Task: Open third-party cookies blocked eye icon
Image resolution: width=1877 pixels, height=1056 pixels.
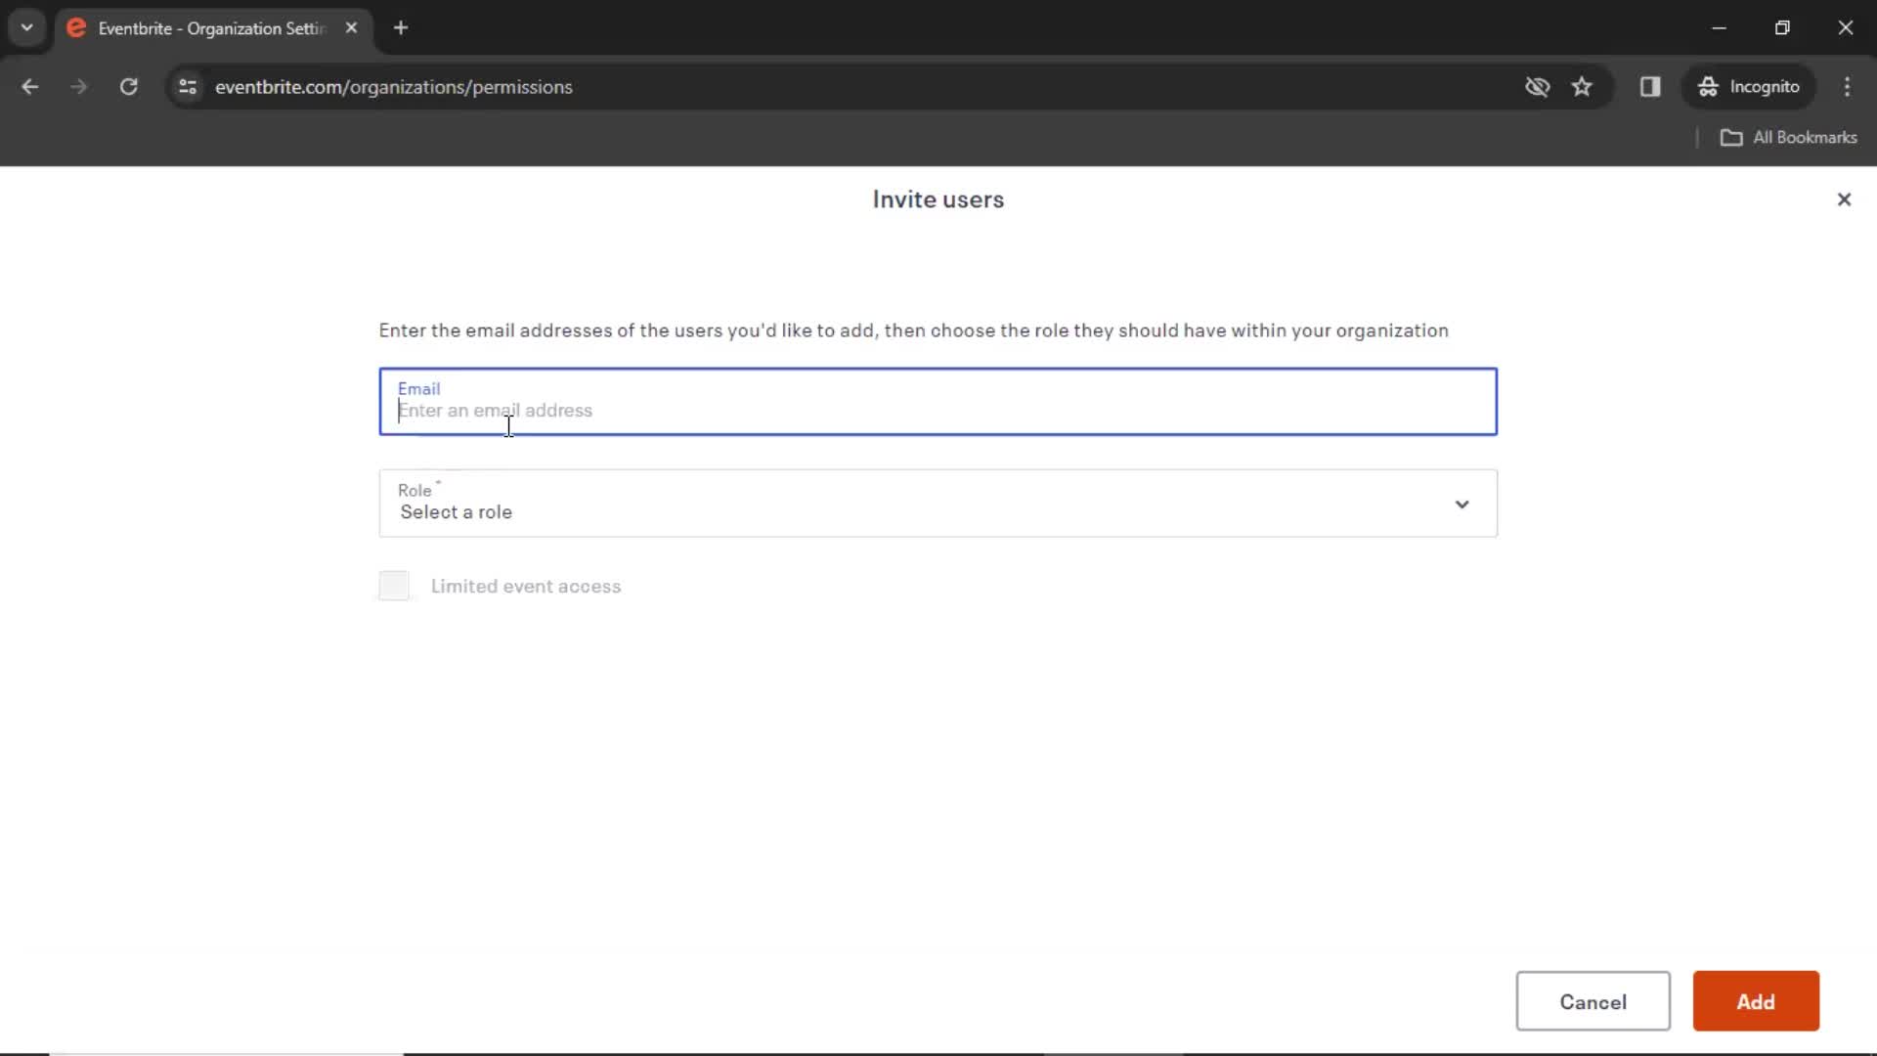Action: click(x=1537, y=87)
